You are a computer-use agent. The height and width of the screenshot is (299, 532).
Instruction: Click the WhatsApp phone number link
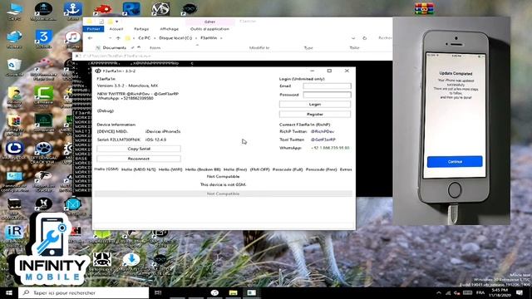click(330, 148)
